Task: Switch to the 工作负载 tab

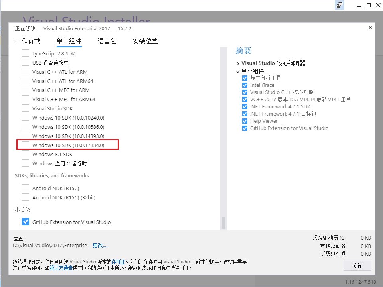Action: [x=28, y=41]
